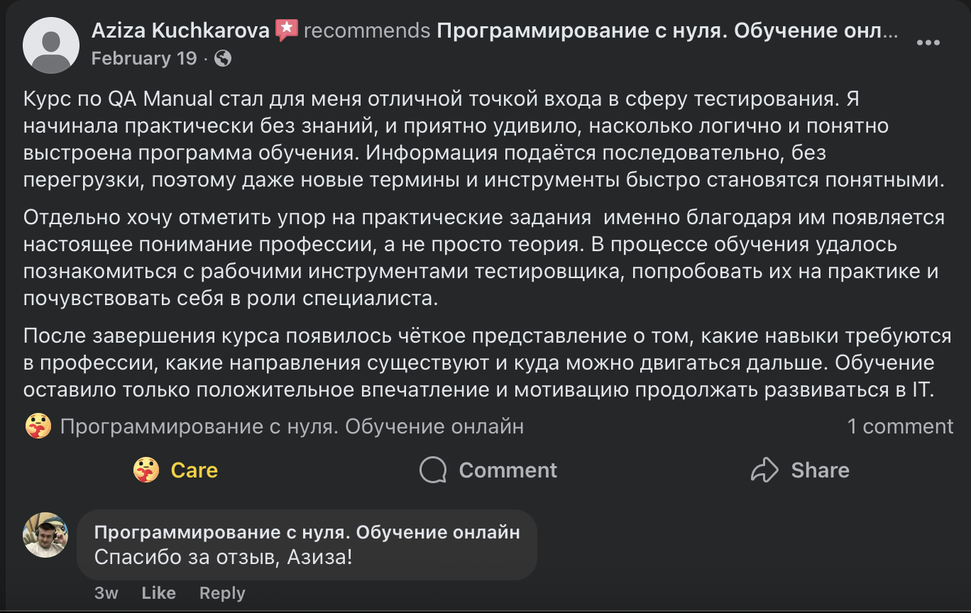Expand comments by clicking 1 comment

[900, 426]
